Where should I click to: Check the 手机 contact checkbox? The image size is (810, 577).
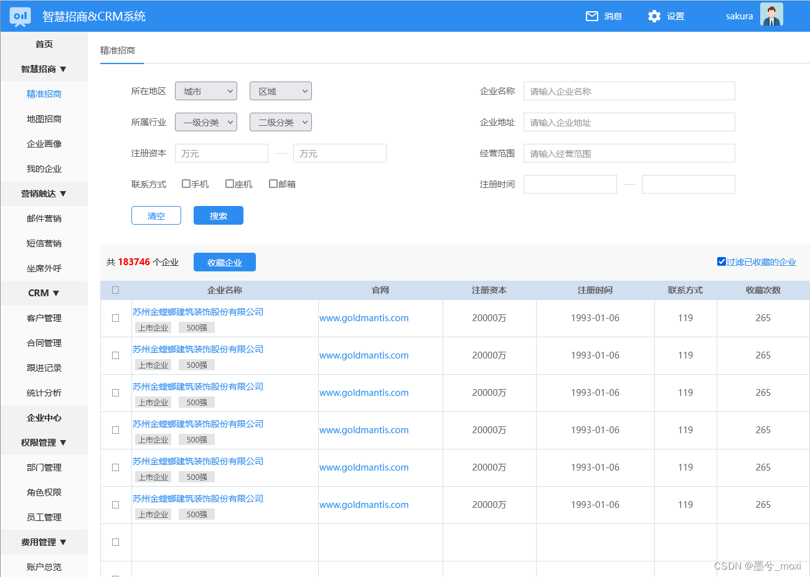(x=186, y=184)
